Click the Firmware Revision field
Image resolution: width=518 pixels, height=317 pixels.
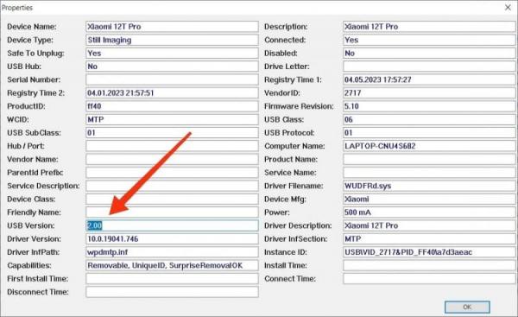[429, 106]
